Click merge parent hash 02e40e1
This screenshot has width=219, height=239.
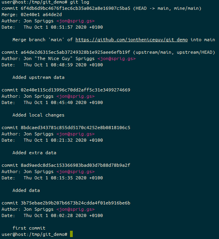[x=30, y=15]
